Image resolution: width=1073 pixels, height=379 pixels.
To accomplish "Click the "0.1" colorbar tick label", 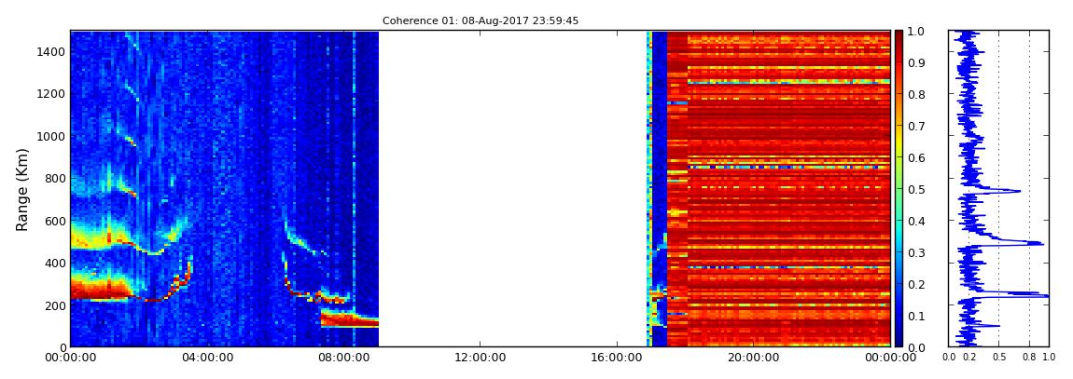I will point(917,317).
